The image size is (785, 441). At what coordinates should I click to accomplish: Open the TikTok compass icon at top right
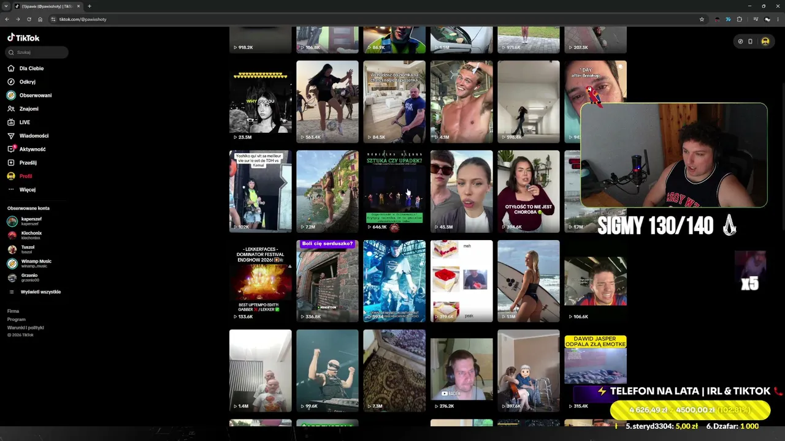740,42
